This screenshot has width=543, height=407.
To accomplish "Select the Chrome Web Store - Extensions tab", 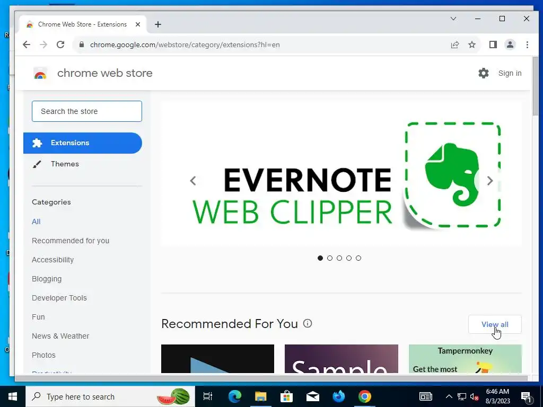I will (82, 24).
